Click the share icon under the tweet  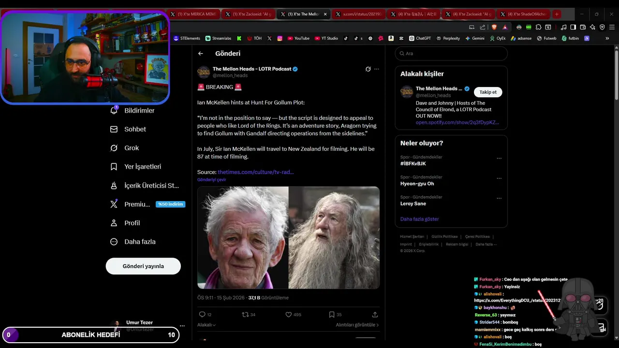(x=375, y=315)
